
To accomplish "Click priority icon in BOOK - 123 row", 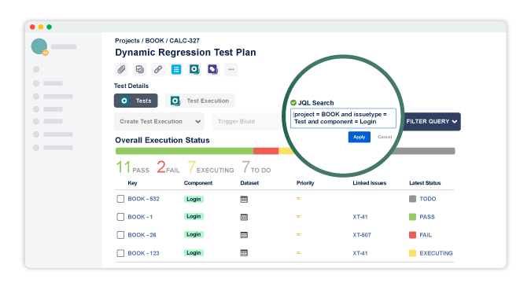I will (x=298, y=253).
